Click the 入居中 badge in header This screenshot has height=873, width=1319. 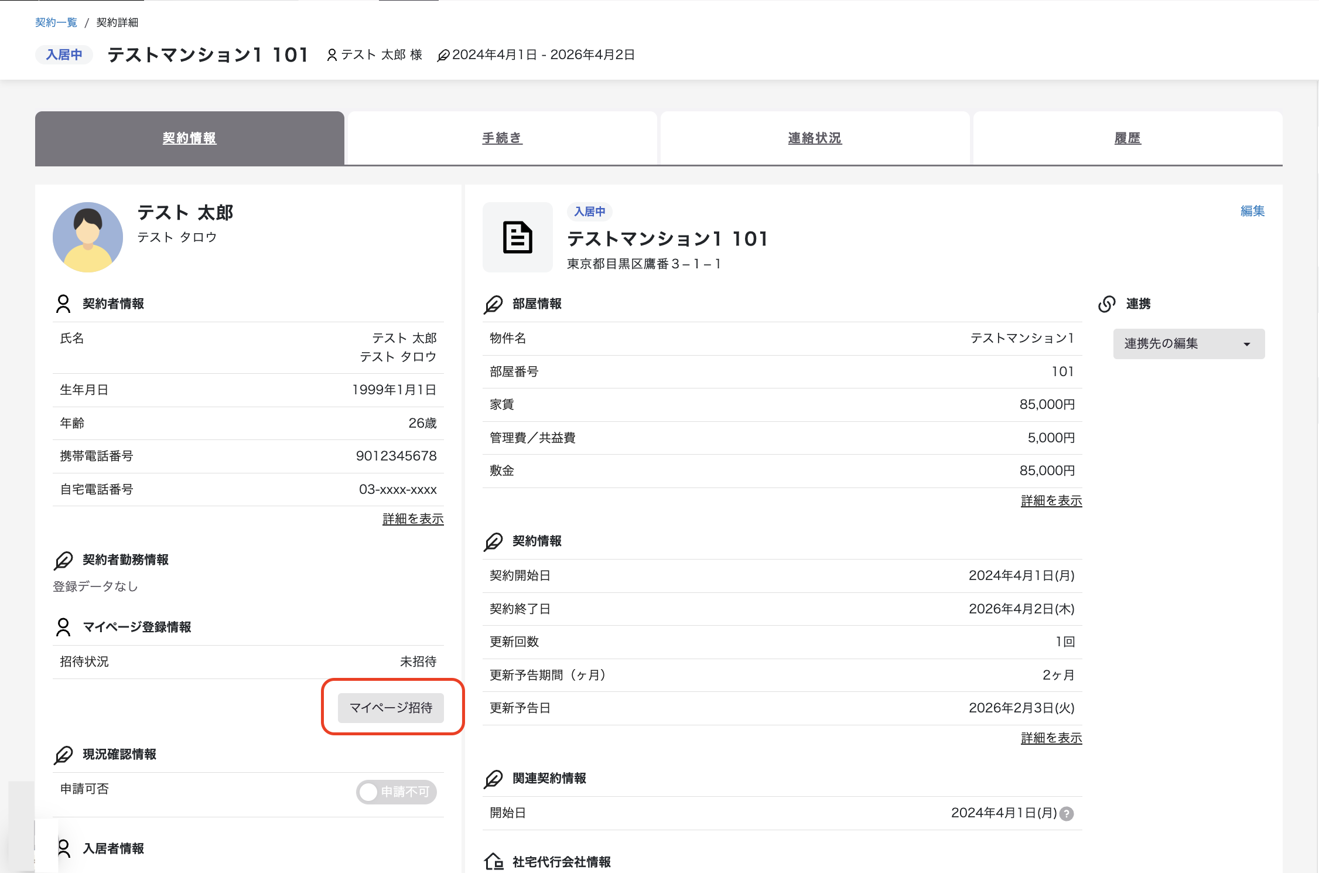point(64,54)
